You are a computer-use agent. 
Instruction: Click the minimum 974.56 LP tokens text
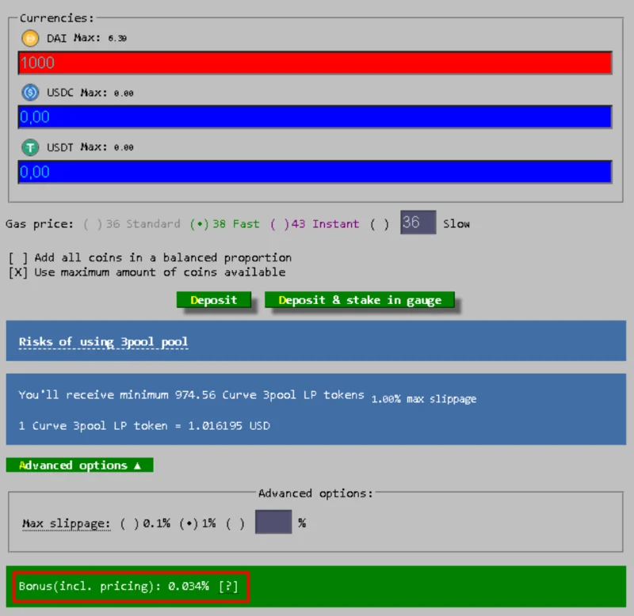coord(191,395)
